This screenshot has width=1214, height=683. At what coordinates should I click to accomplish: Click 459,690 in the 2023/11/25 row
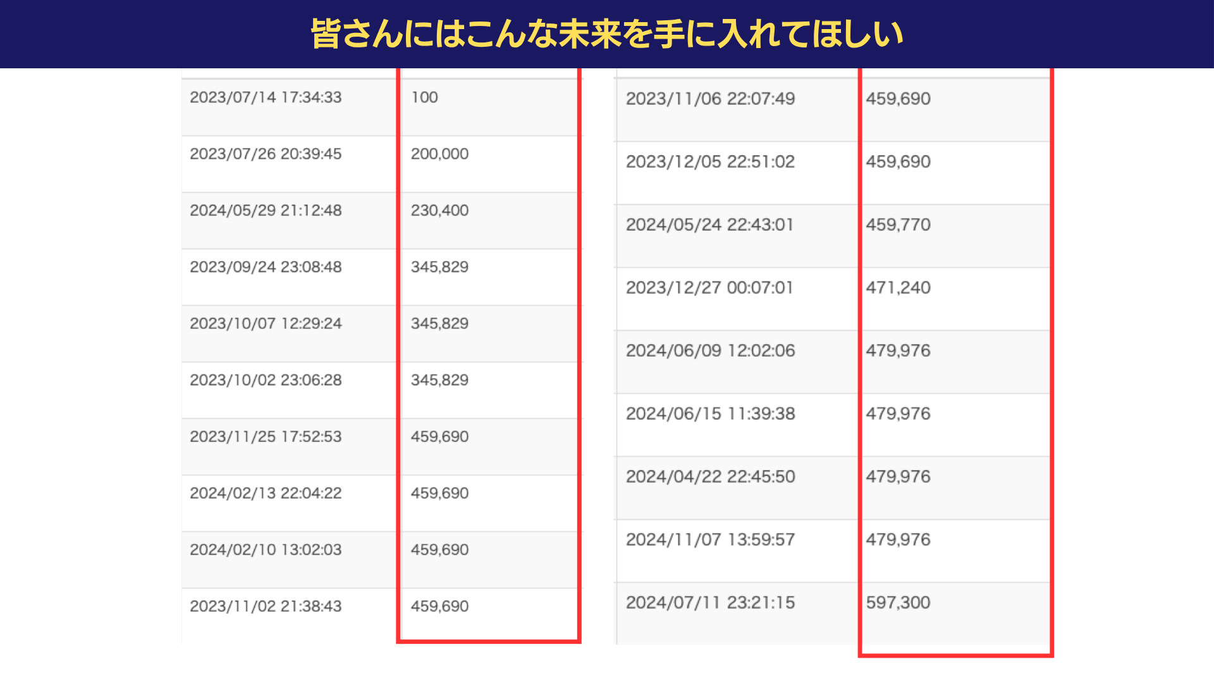coord(440,436)
